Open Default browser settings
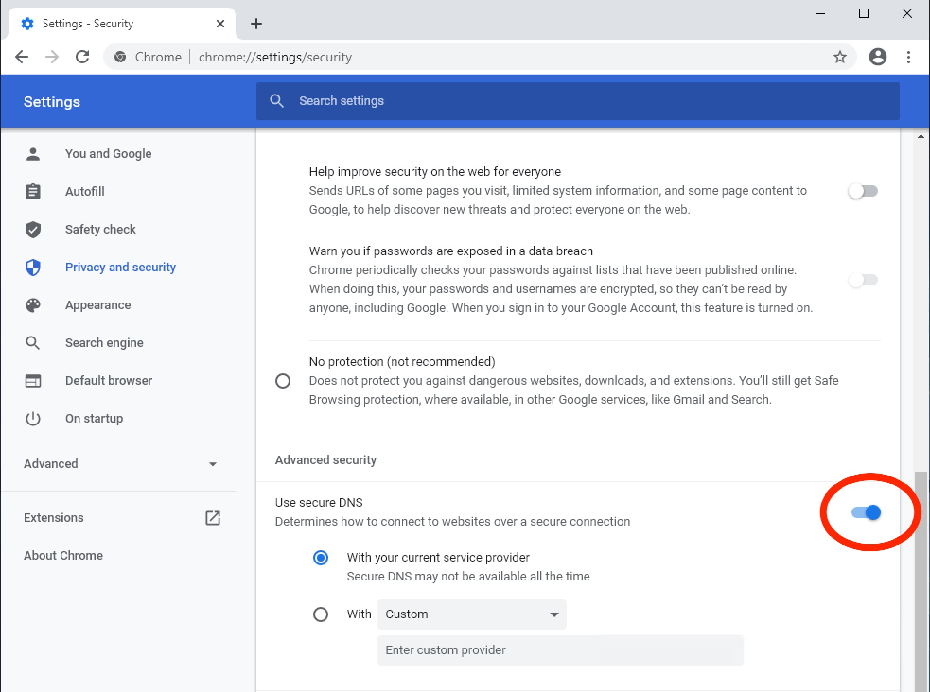This screenshot has height=692, width=930. click(109, 381)
